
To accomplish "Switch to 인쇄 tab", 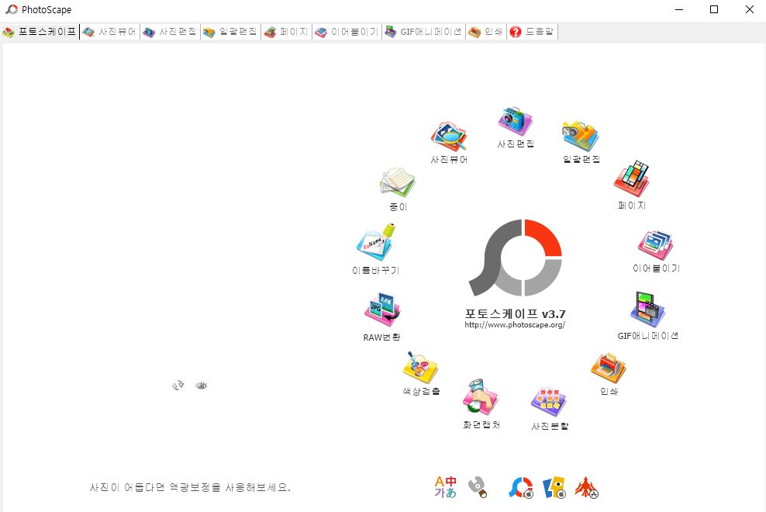I will [486, 32].
